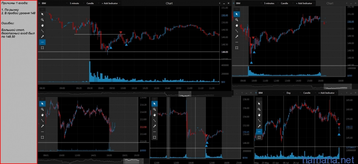Toggle the pointer tool in the 158.00 scale chart
Screen dimensions: 358x164
(x=154, y=104)
